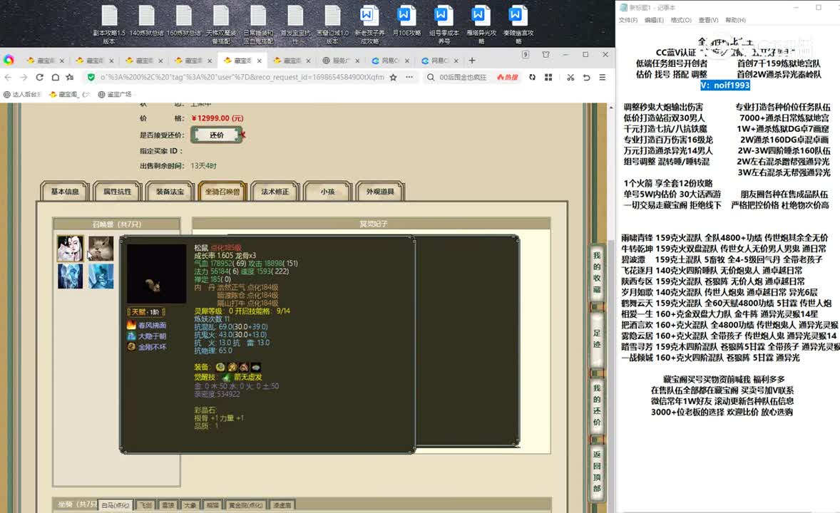Click the security shield in address bar

point(91,78)
